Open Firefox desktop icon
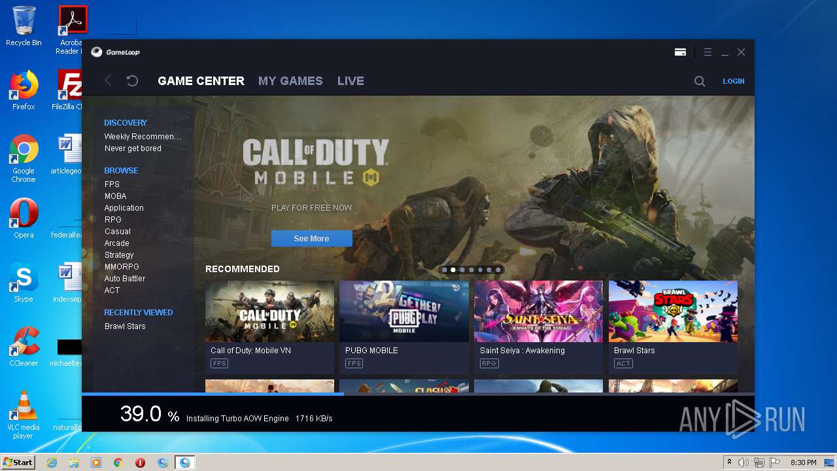 point(24,90)
